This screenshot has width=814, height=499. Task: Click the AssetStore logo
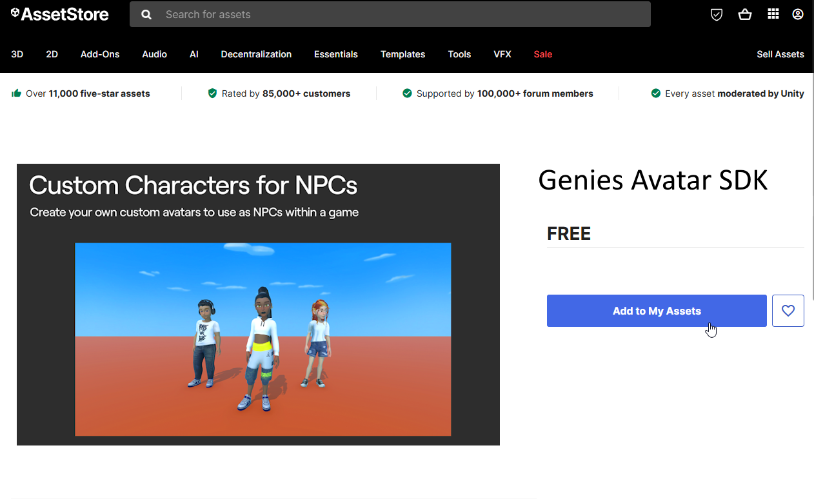(x=59, y=14)
